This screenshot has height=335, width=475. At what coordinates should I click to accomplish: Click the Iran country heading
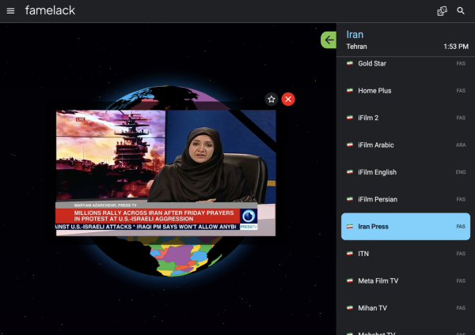click(355, 35)
